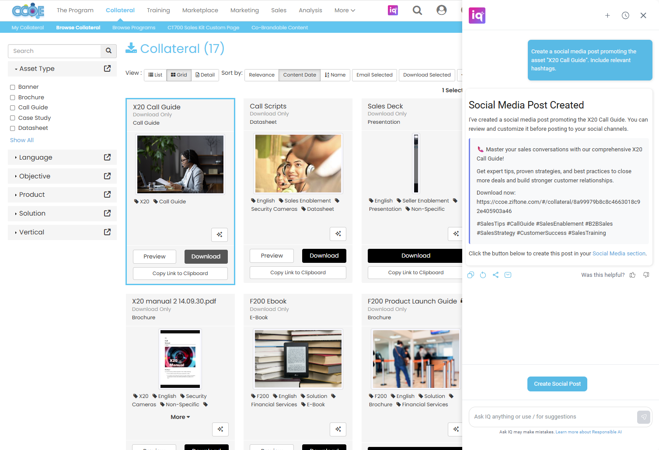Open the user profile icon
The width and height of the screenshot is (659, 450).
442,10
